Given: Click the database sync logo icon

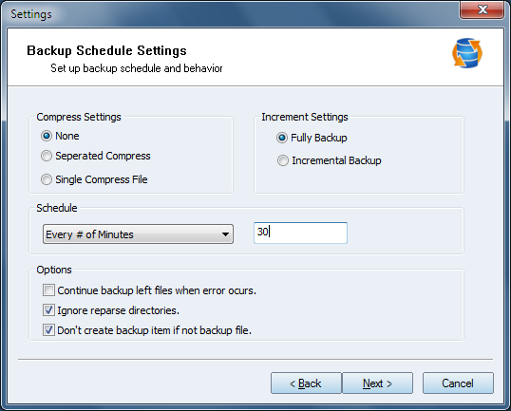Looking at the screenshot, I should click(x=467, y=53).
